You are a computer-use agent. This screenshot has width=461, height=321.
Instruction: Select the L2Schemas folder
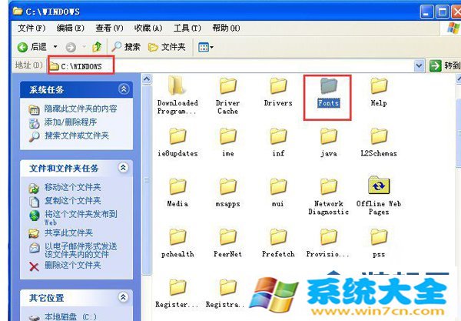click(x=379, y=142)
